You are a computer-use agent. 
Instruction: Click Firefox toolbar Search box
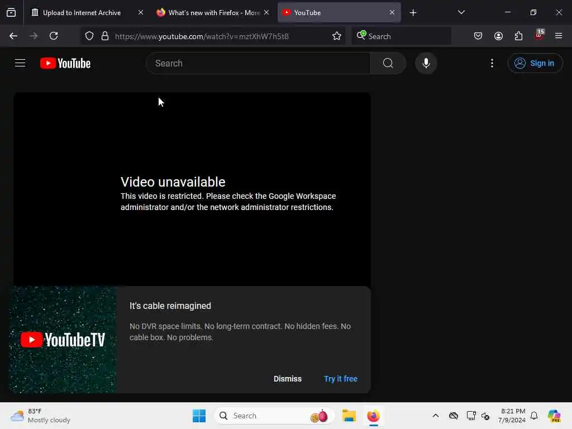(x=402, y=36)
